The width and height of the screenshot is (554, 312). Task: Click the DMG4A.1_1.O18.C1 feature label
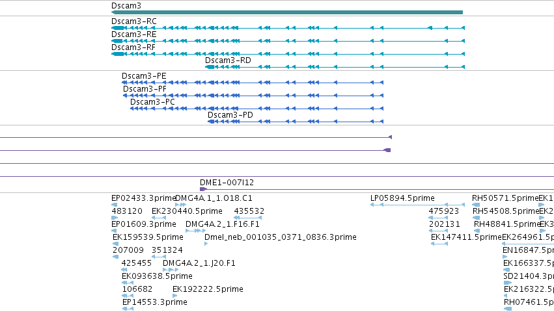[x=214, y=198]
